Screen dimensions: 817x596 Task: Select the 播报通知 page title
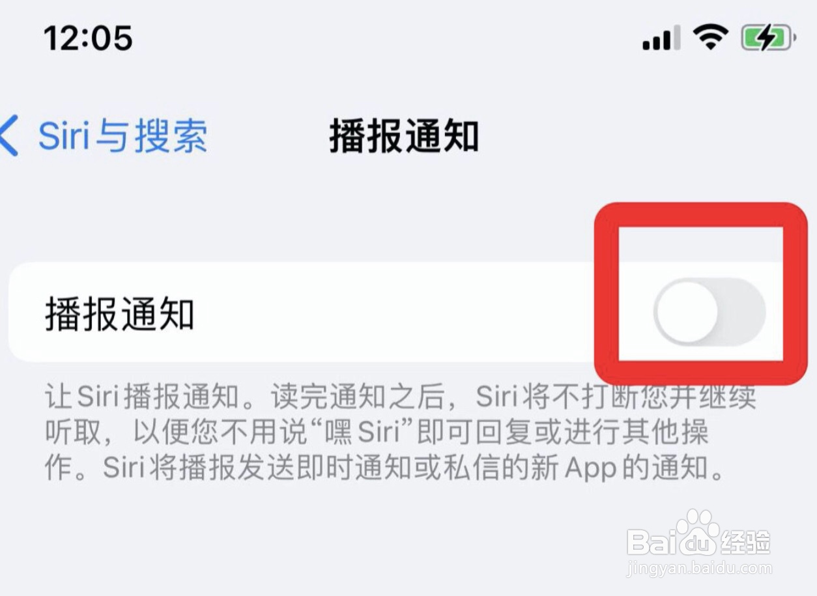pyautogui.click(x=404, y=136)
